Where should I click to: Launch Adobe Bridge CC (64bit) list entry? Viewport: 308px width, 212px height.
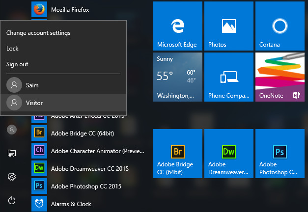click(x=84, y=133)
